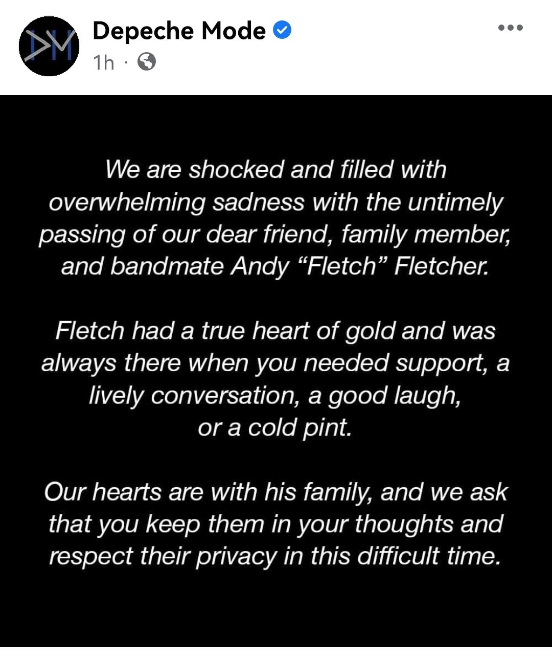
Task: Click the text "or a cold pint."
Action: tap(275, 427)
